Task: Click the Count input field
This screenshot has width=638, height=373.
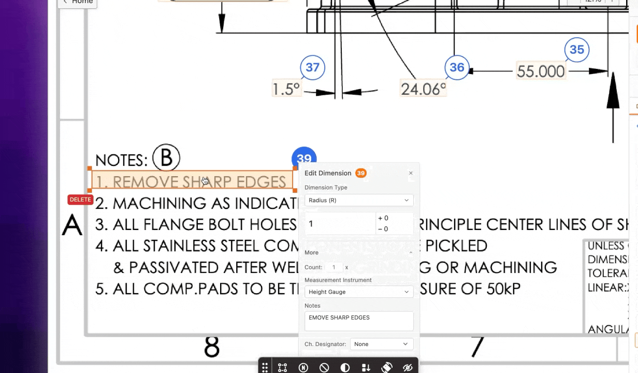Action: click(x=334, y=267)
